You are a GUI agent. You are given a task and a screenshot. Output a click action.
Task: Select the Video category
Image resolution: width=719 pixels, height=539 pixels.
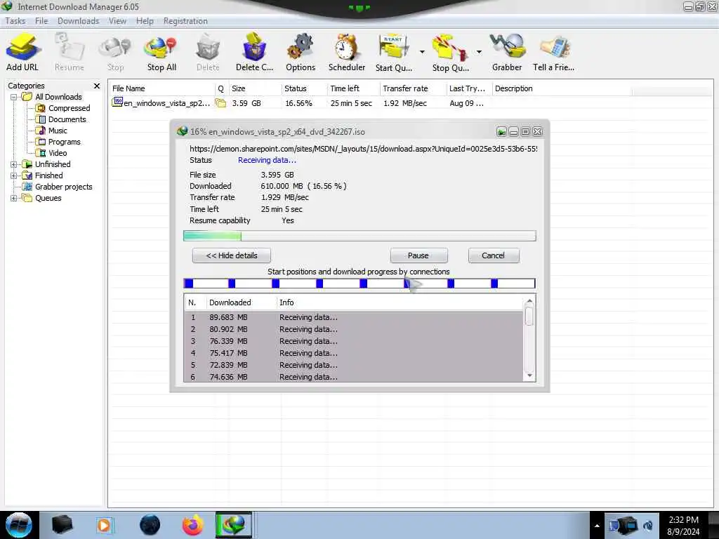[52, 153]
